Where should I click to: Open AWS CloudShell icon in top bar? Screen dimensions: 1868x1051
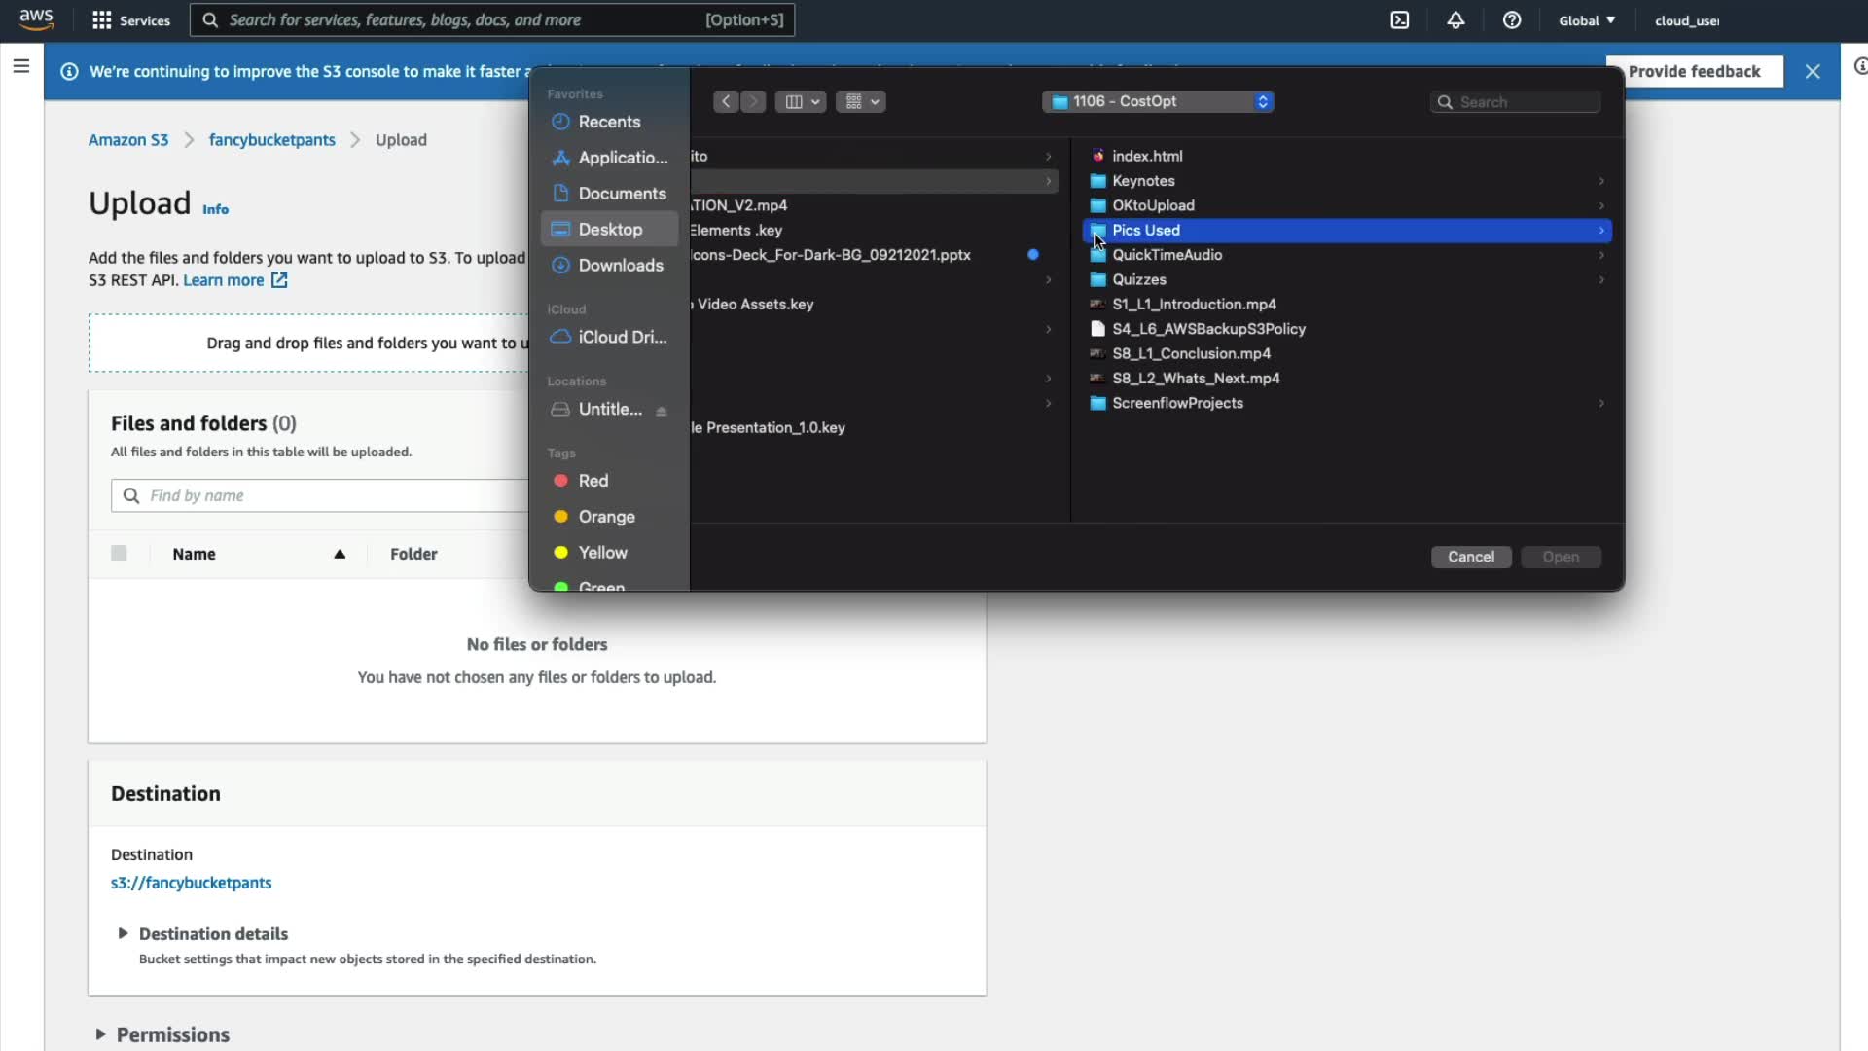[x=1399, y=20]
